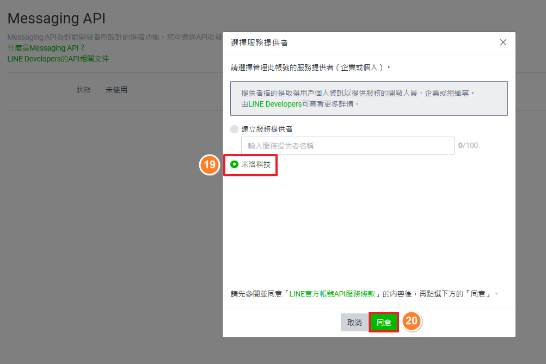The width and height of the screenshot is (546, 364).
Task: Click the 0/100 character counter
Action: [468, 146]
